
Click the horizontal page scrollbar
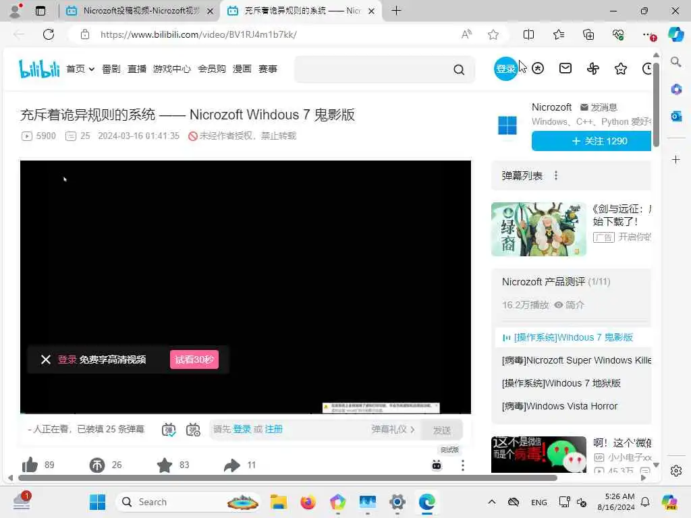point(287,478)
